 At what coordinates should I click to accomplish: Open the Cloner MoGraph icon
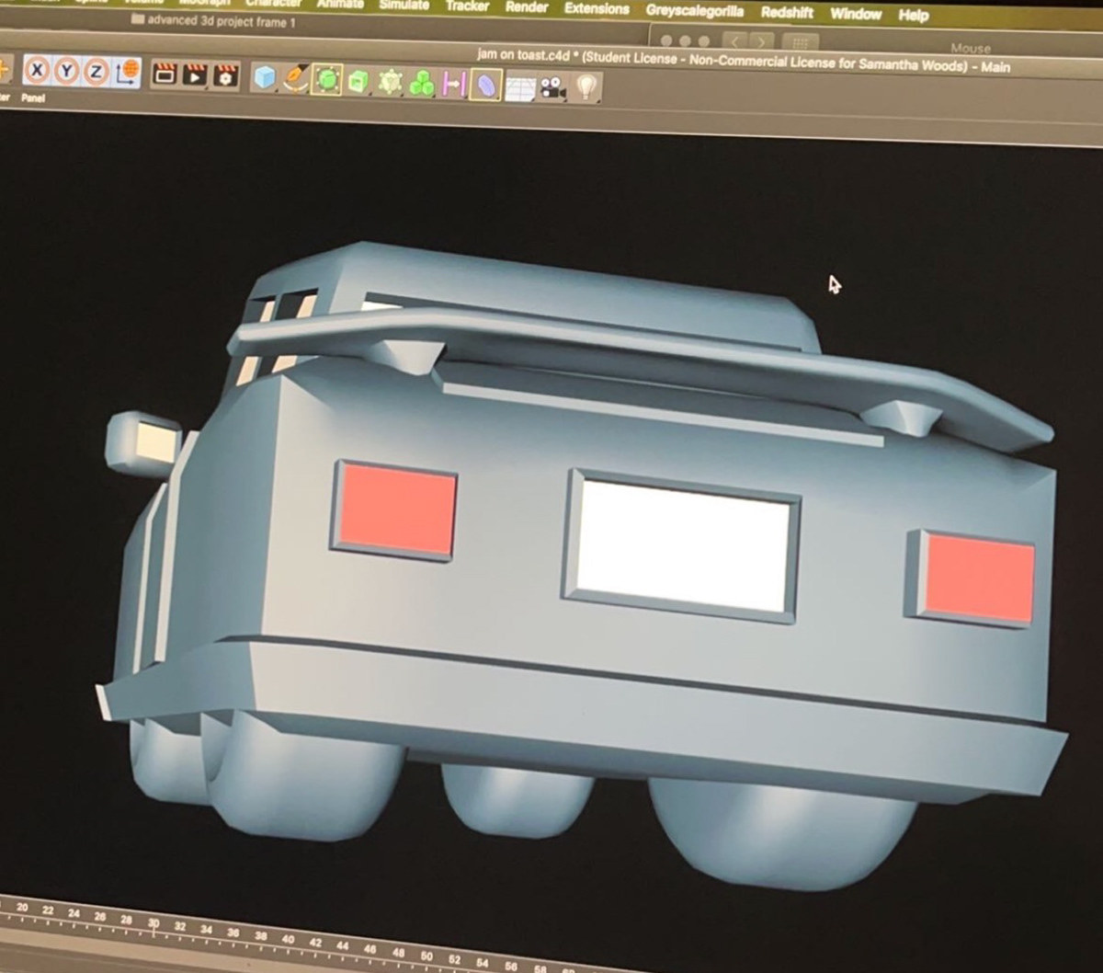tap(390, 82)
